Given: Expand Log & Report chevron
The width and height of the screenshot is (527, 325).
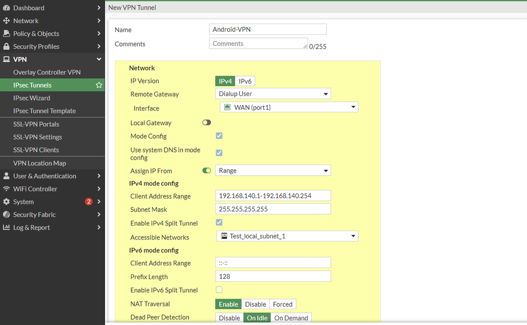Looking at the screenshot, I should click(x=99, y=227).
